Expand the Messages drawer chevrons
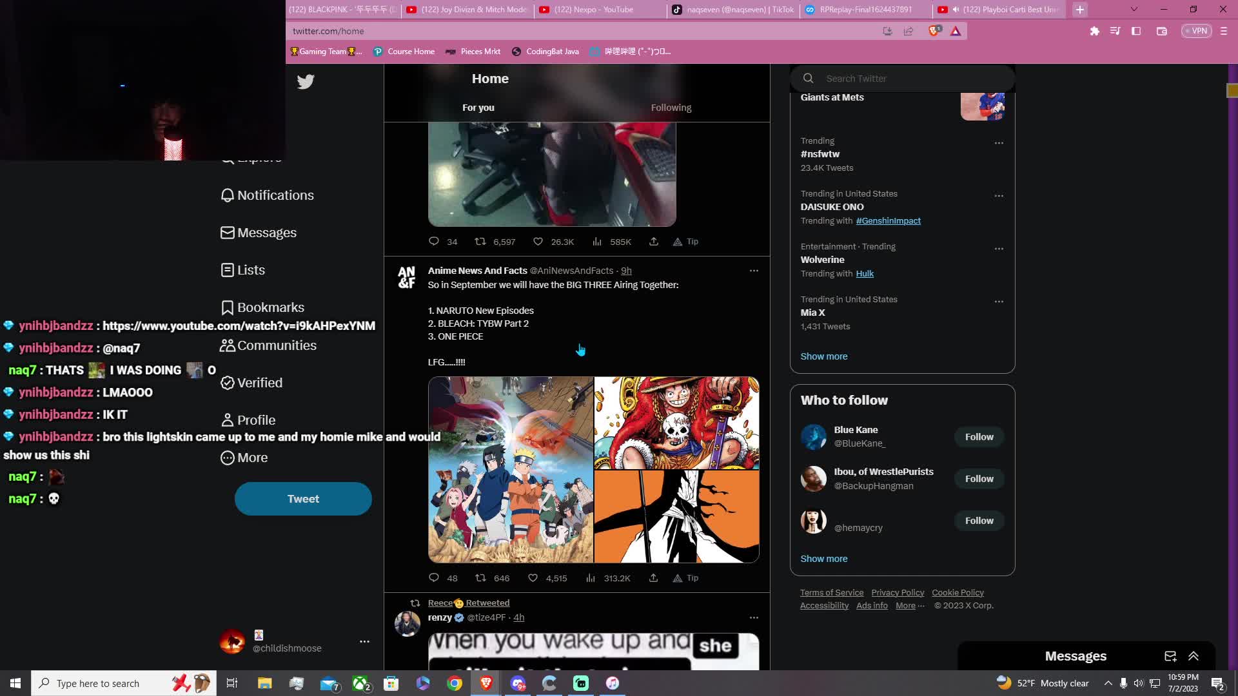This screenshot has height=696, width=1238. point(1194,656)
